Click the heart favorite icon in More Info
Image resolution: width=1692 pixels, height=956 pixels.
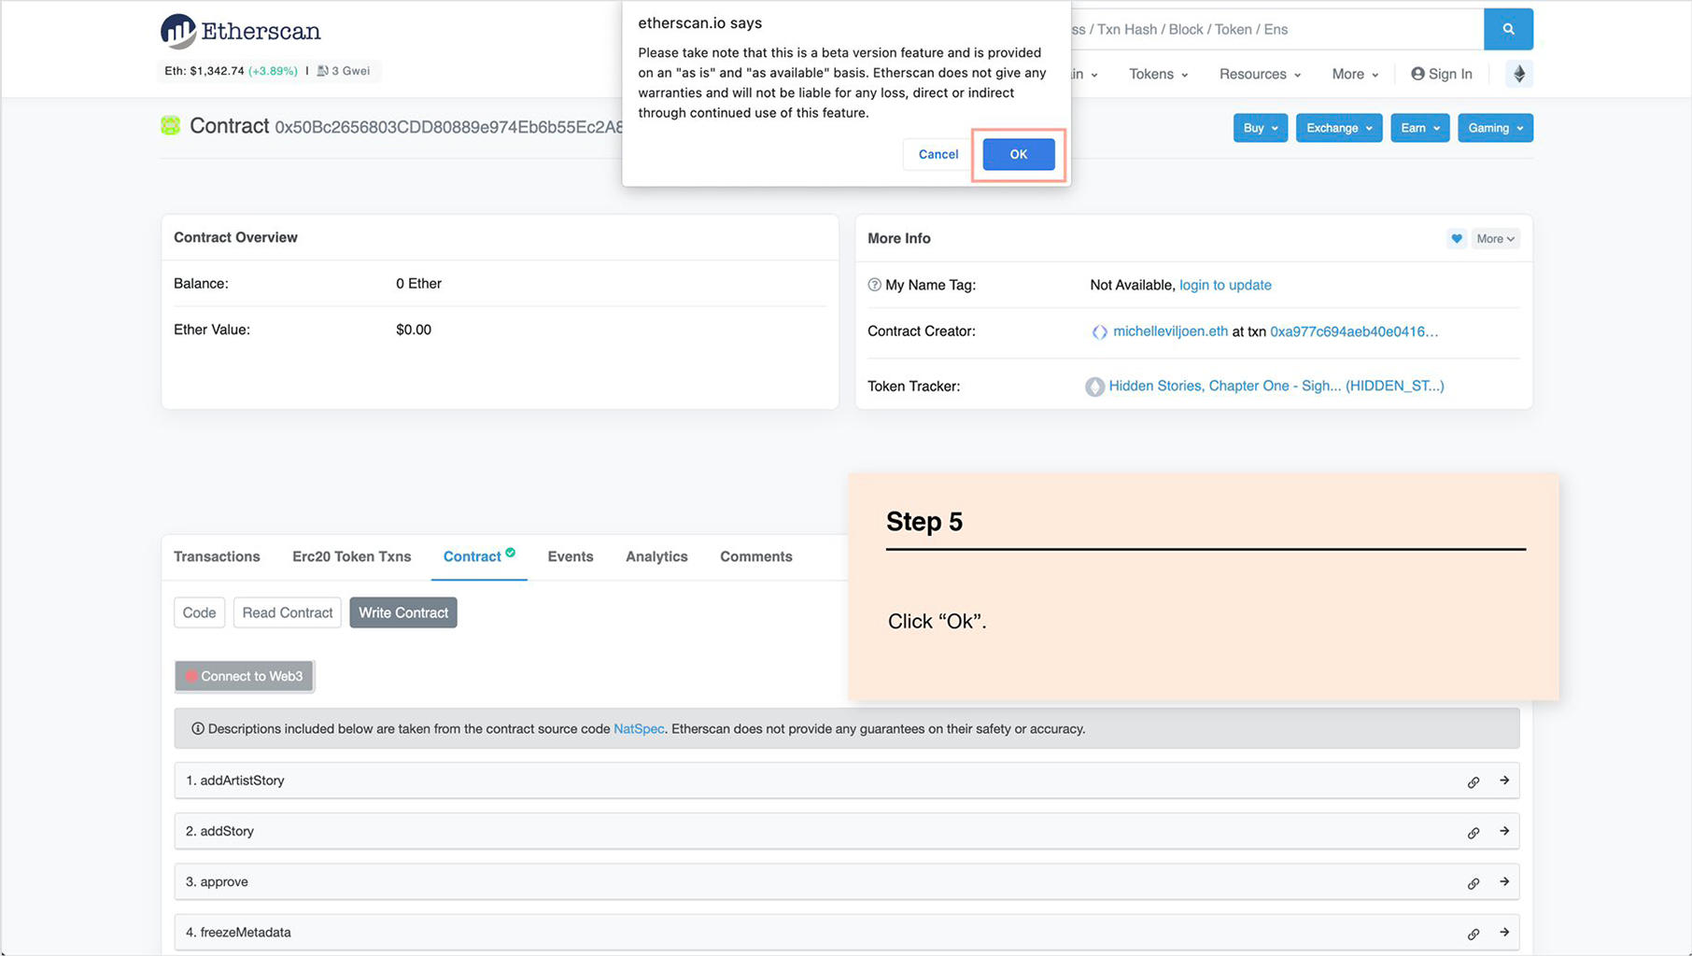tap(1457, 239)
